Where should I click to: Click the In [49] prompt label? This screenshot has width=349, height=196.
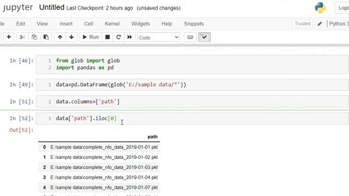21,85
